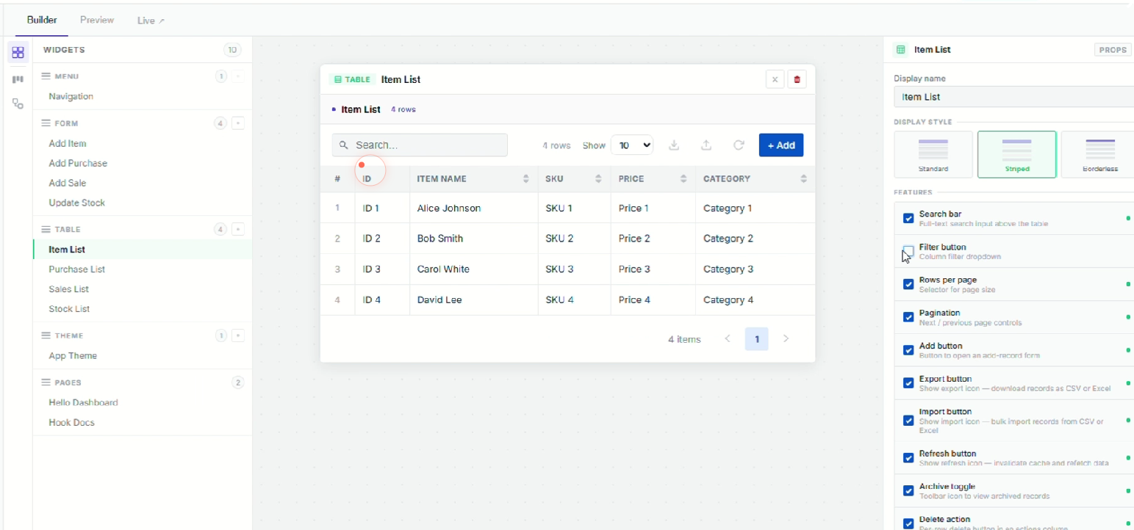Sort by the Price column arrows
This screenshot has height=530, width=1134.
click(683, 179)
